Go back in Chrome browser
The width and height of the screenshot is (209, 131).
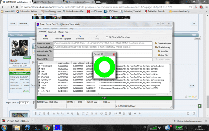tap(3, 7)
